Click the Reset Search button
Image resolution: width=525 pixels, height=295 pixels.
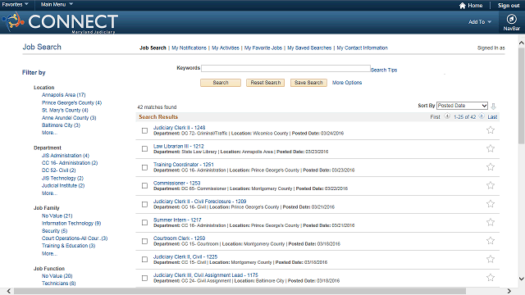(266, 83)
